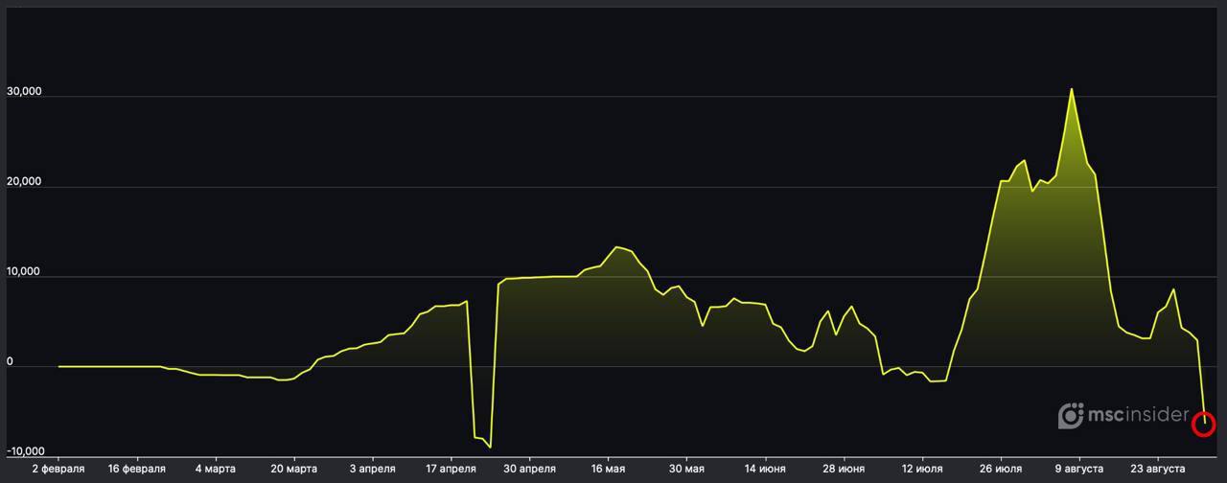The width and height of the screenshot is (1227, 483).
Task: Click the highest peak of the yellow line
Action: (x=1071, y=89)
